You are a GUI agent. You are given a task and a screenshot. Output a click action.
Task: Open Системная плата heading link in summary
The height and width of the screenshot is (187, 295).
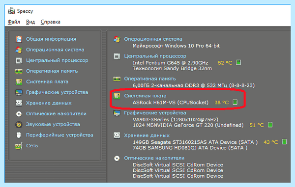coord(145,96)
